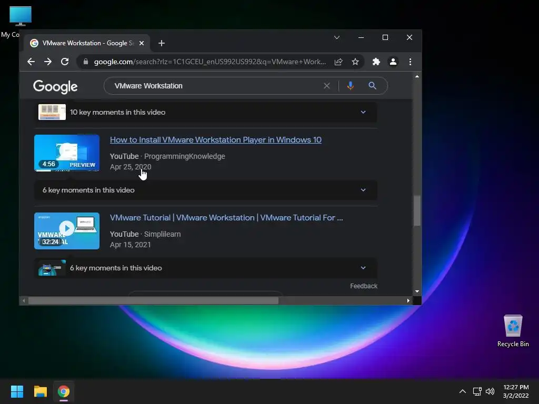This screenshot has width=539, height=404.
Task: Click the Chrome icon in the taskbar
Action: [x=64, y=391]
